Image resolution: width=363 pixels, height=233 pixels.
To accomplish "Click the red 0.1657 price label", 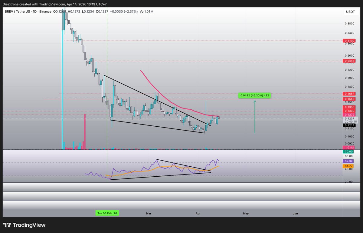I will [x=349, y=94].
